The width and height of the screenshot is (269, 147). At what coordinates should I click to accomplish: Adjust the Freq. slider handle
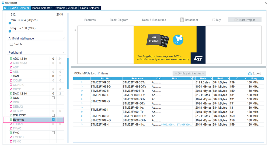[x=10, y=31]
